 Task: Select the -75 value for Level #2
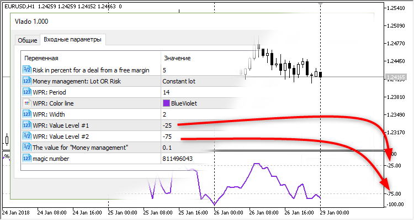coord(167,137)
